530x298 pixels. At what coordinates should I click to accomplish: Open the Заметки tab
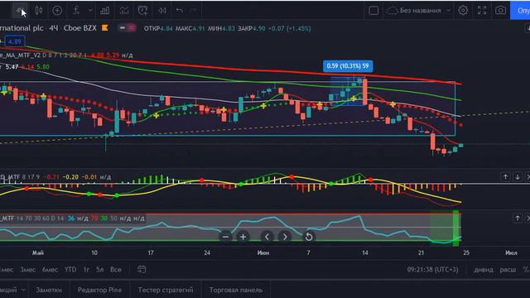[x=49, y=290]
